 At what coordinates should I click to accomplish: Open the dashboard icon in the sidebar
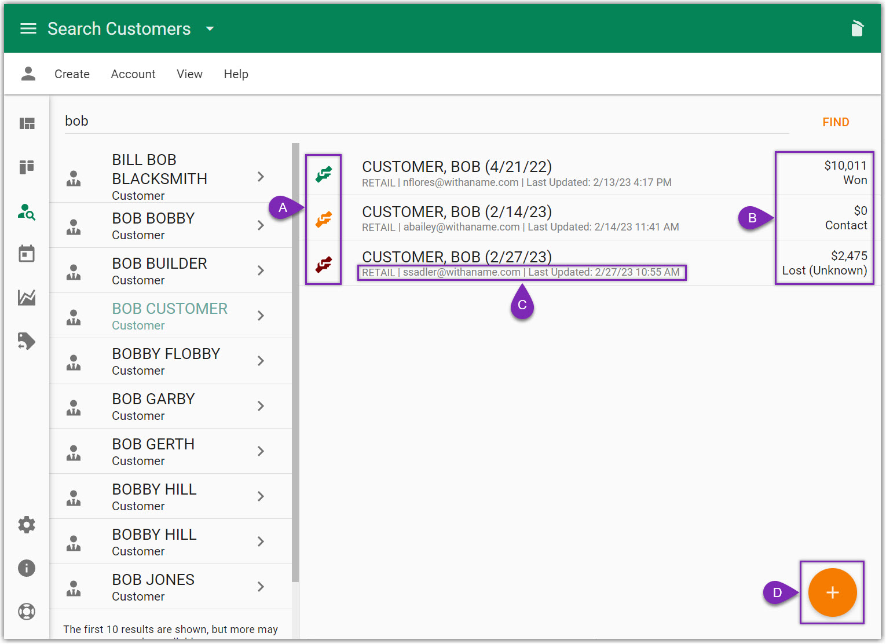coord(27,123)
